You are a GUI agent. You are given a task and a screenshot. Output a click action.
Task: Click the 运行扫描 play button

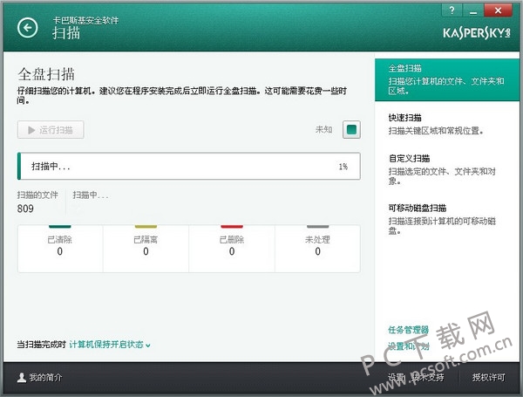click(51, 130)
